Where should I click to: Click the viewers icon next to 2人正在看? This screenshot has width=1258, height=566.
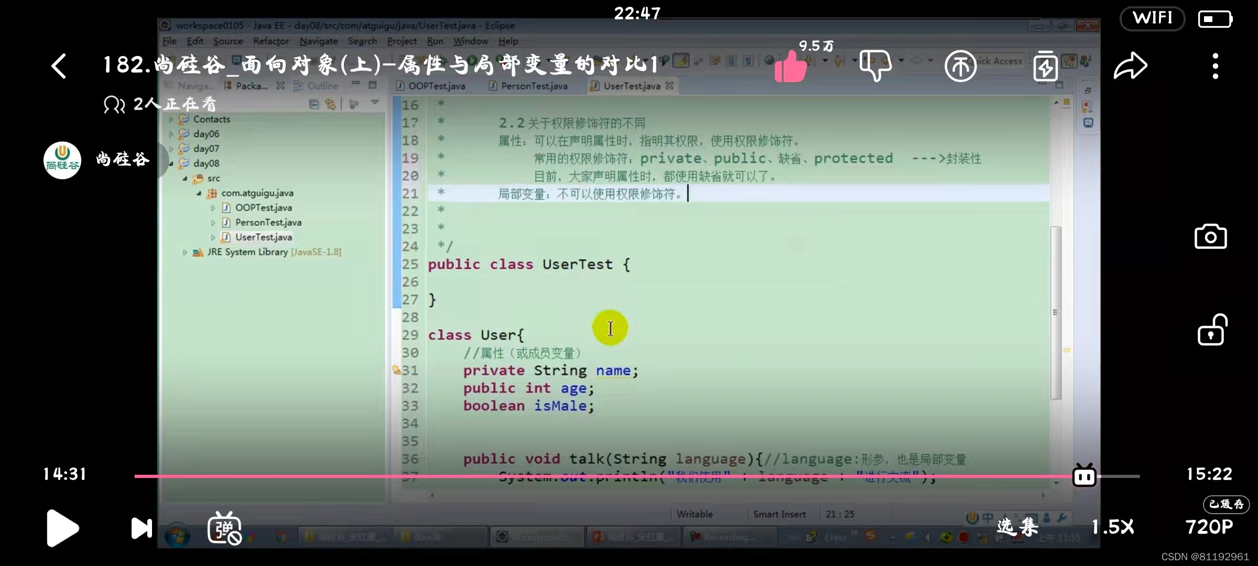114,104
